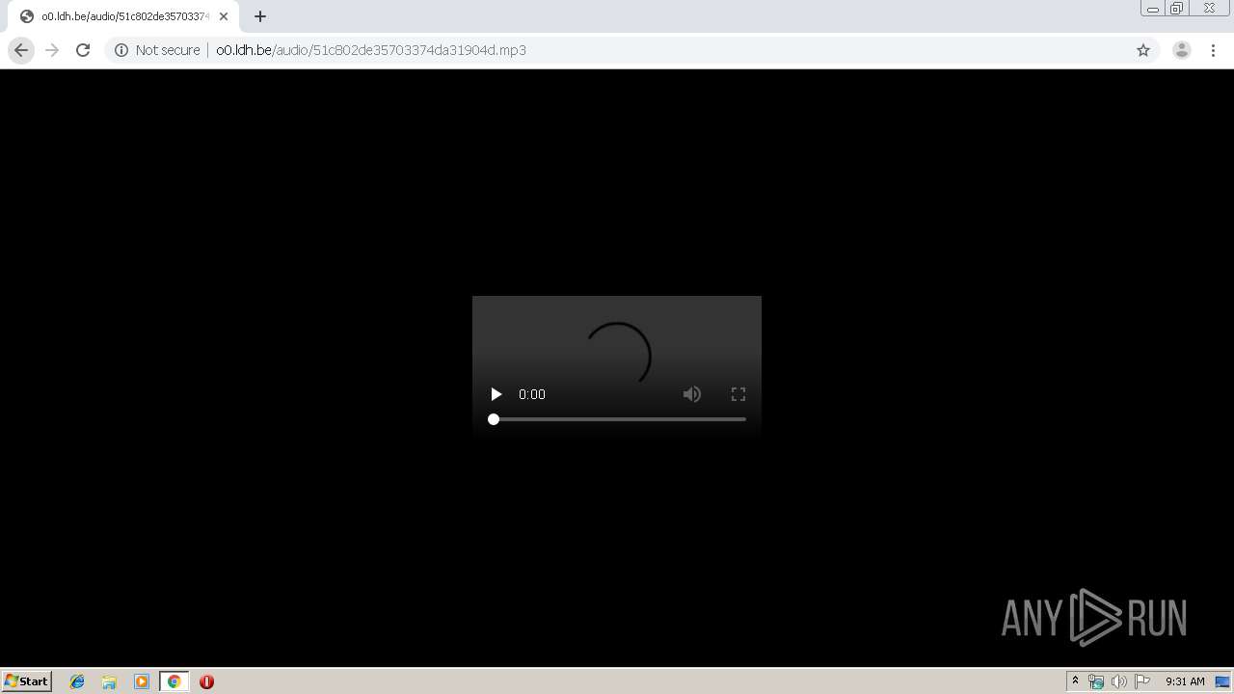Open the Chrome profile avatar

tap(1182, 50)
